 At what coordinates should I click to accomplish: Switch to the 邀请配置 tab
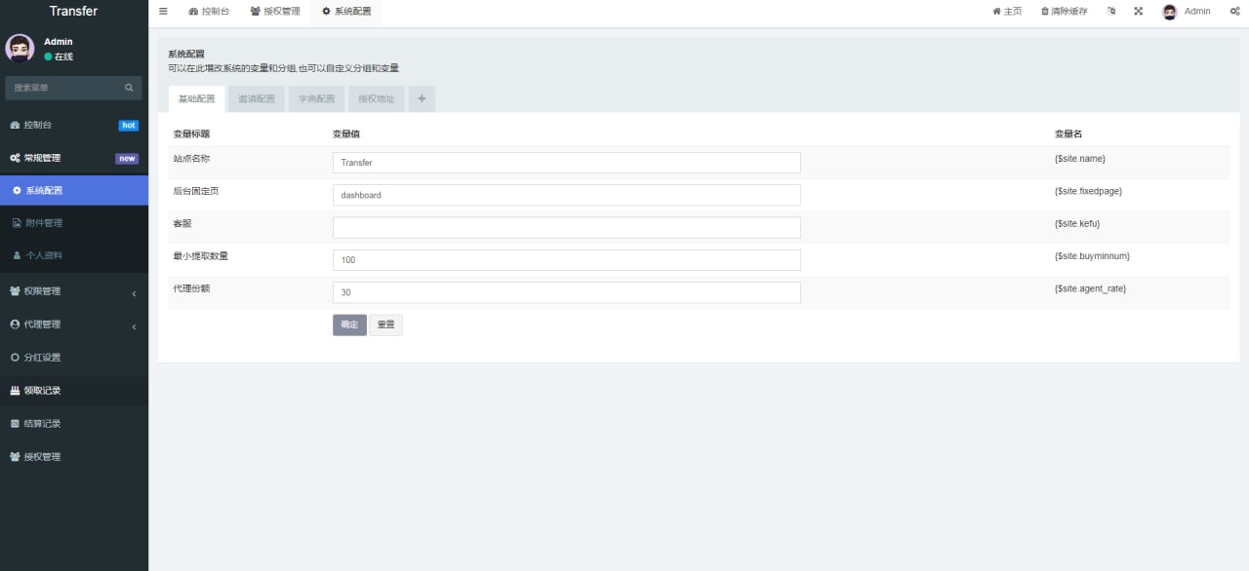[257, 98]
